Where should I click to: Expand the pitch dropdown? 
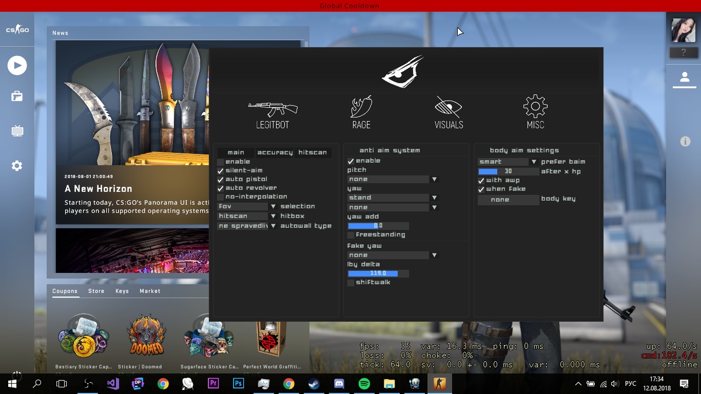392,179
